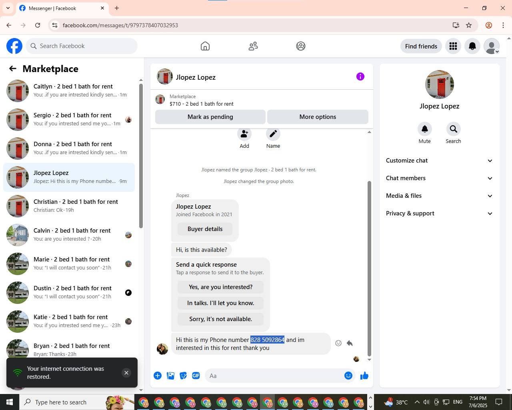512x410 pixels.
Task: Expand Customize chat section
Action: click(x=440, y=161)
